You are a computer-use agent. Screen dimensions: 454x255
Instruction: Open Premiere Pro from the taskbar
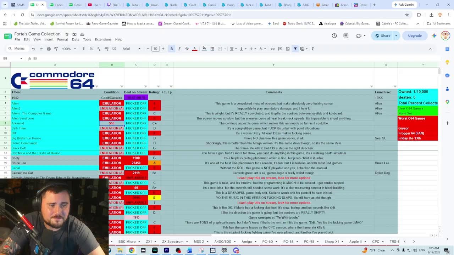166,250
